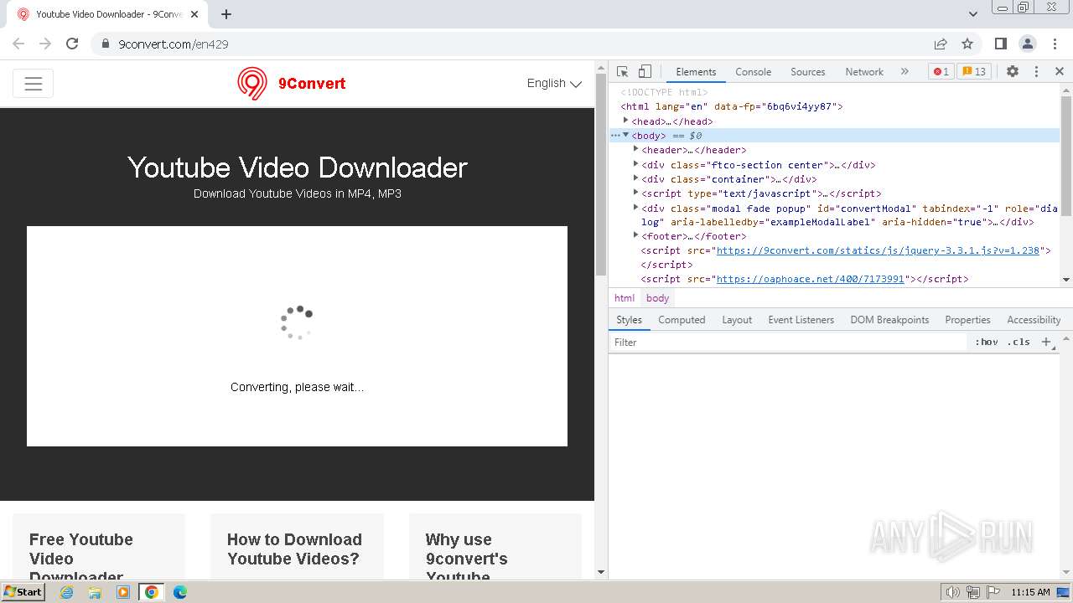Screen dimensions: 1073x603
Task: Bookmark this page with star icon
Action: 967,44
